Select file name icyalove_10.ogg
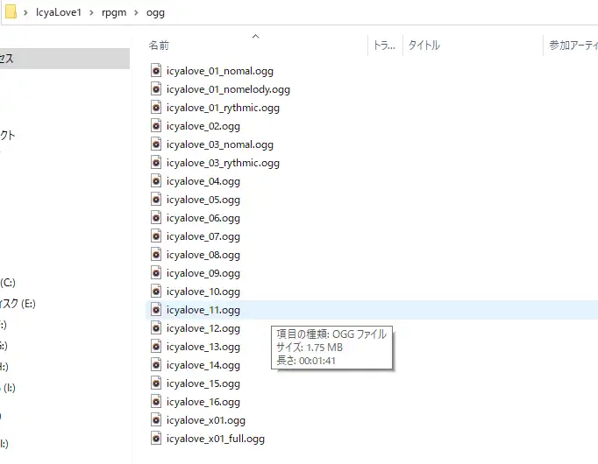 pos(203,292)
